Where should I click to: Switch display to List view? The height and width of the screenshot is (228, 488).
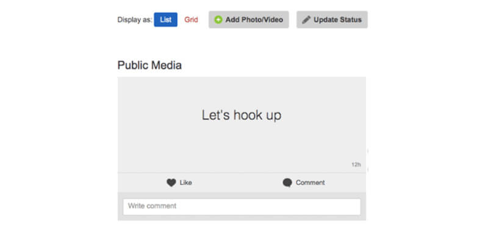165,19
